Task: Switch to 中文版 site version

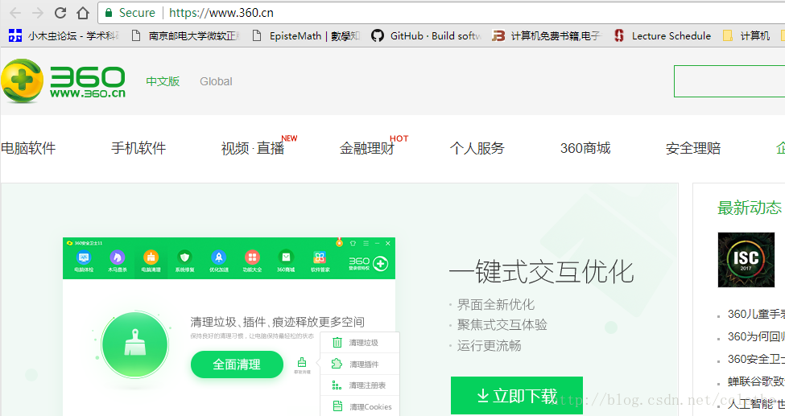Action: (163, 81)
